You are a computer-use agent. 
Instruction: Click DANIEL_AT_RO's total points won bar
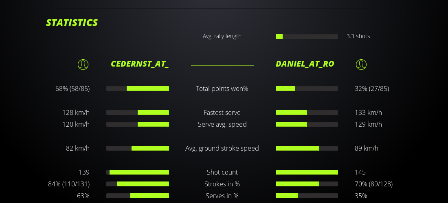point(307,89)
